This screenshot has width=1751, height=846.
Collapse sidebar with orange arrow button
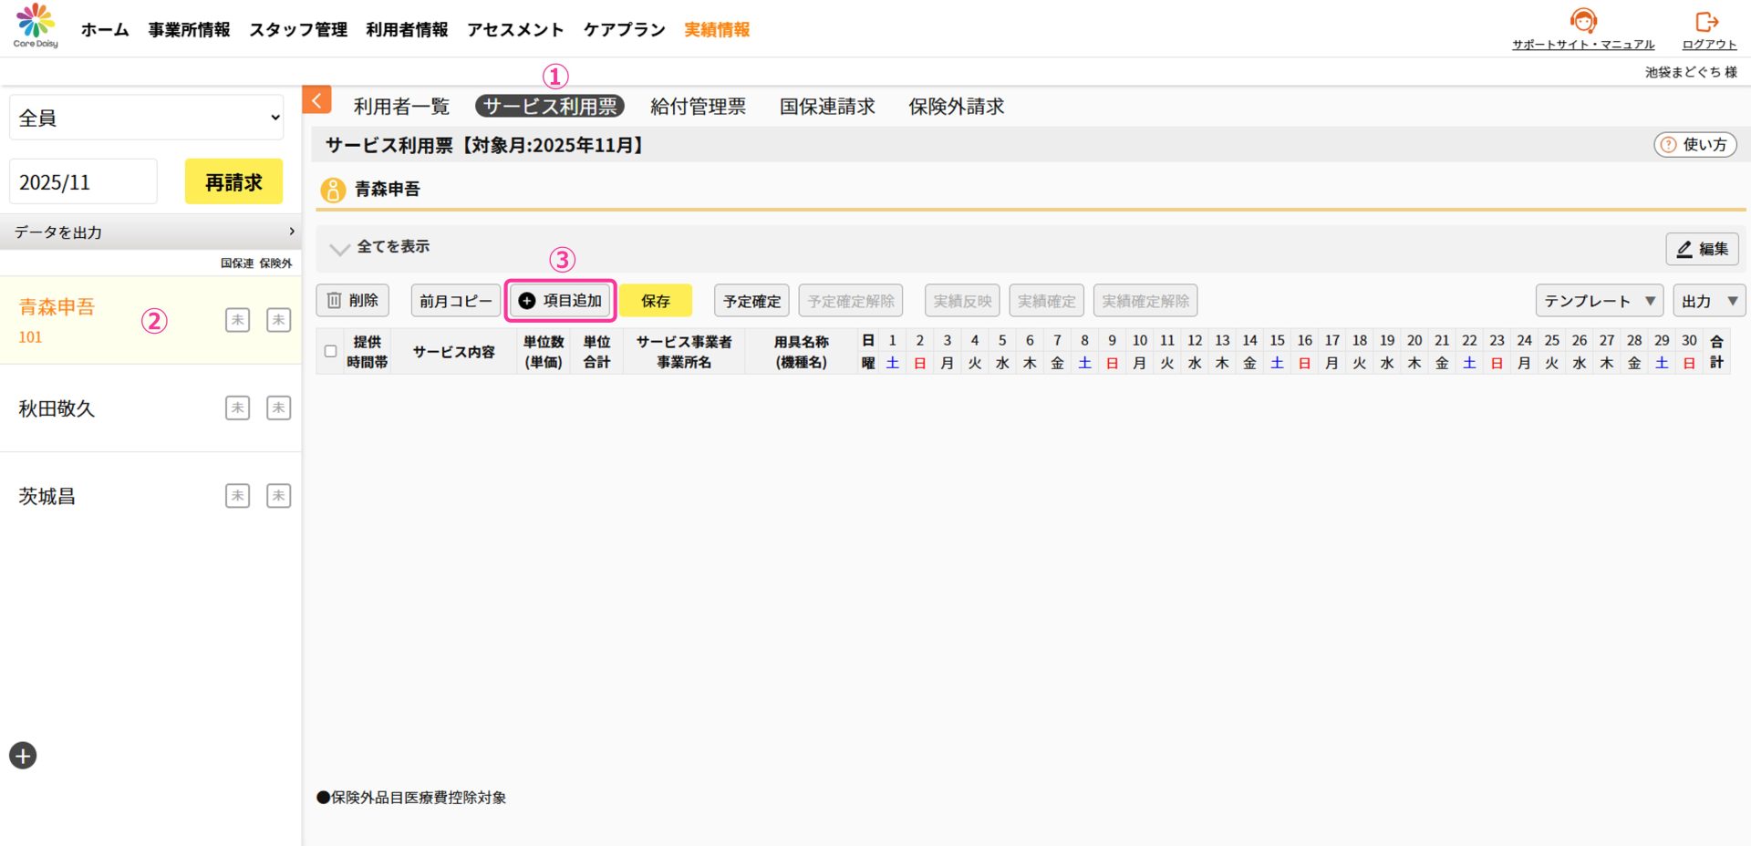pos(316,100)
